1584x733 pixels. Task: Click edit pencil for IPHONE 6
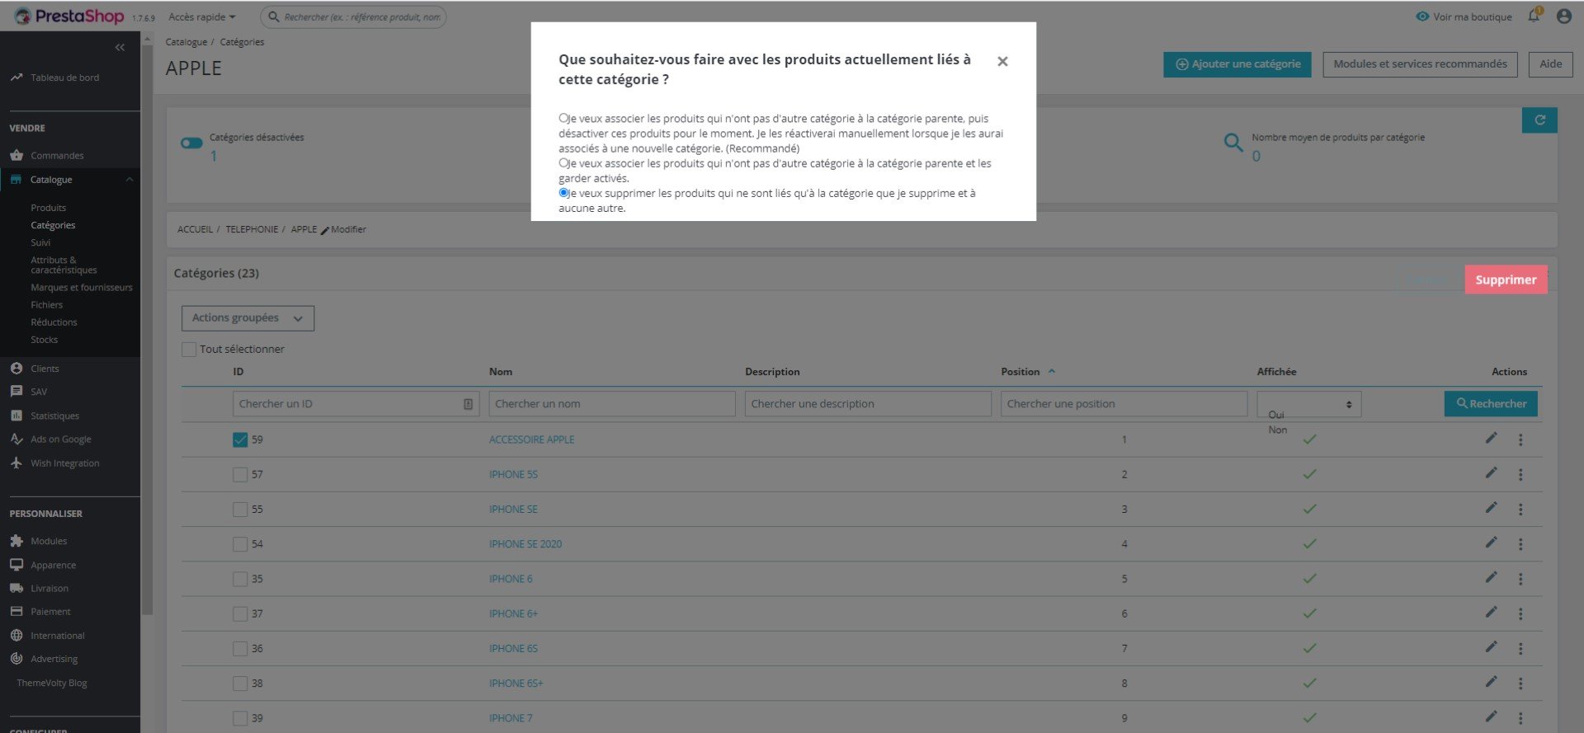coord(1491,578)
